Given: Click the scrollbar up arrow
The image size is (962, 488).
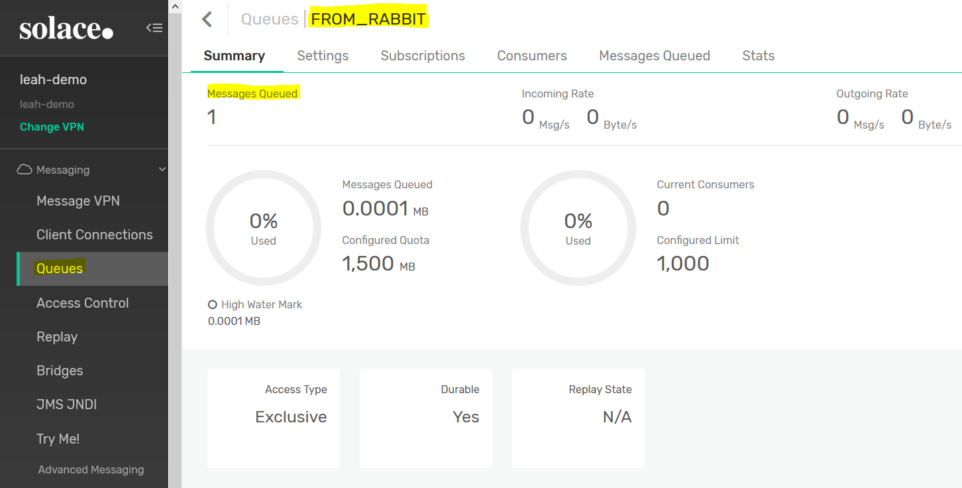Looking at the screenshot, I should 175,6.
